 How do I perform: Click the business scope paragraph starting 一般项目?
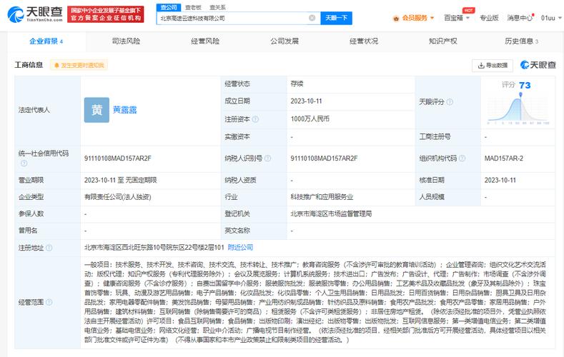click(x=315, y=302)
